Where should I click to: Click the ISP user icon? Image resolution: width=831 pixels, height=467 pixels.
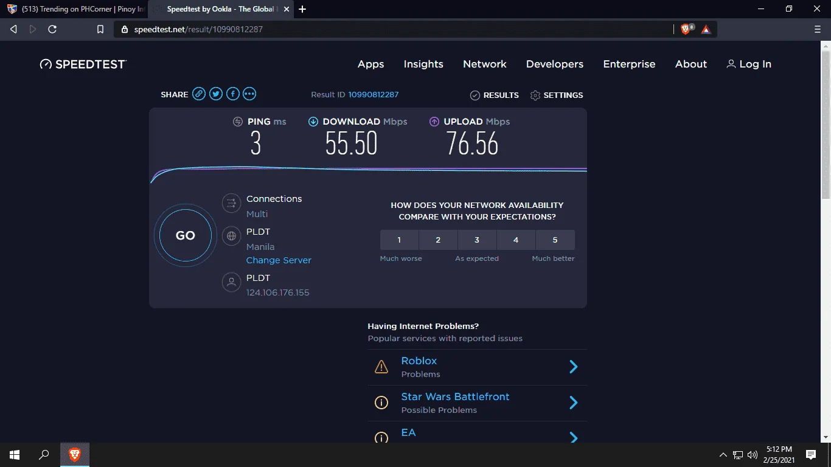click(231, 282)
